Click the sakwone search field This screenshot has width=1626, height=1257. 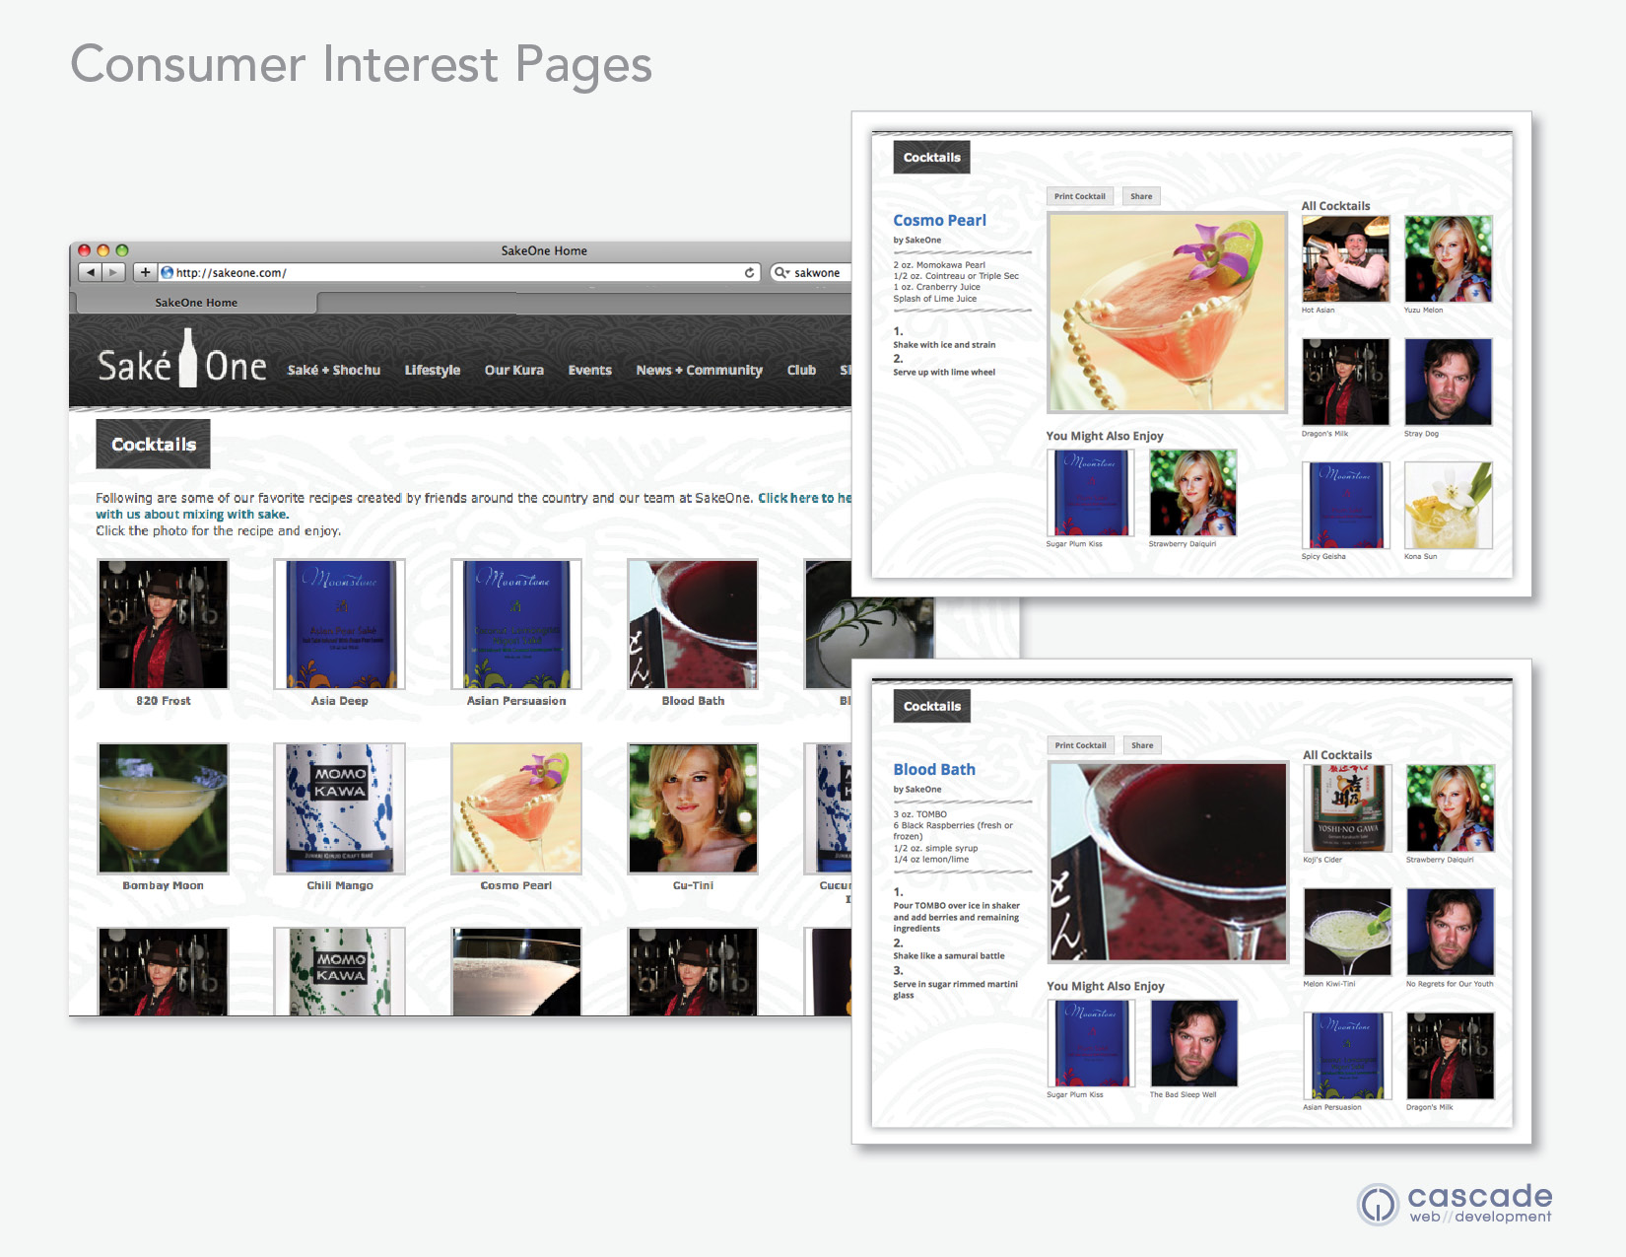[810, 272]
